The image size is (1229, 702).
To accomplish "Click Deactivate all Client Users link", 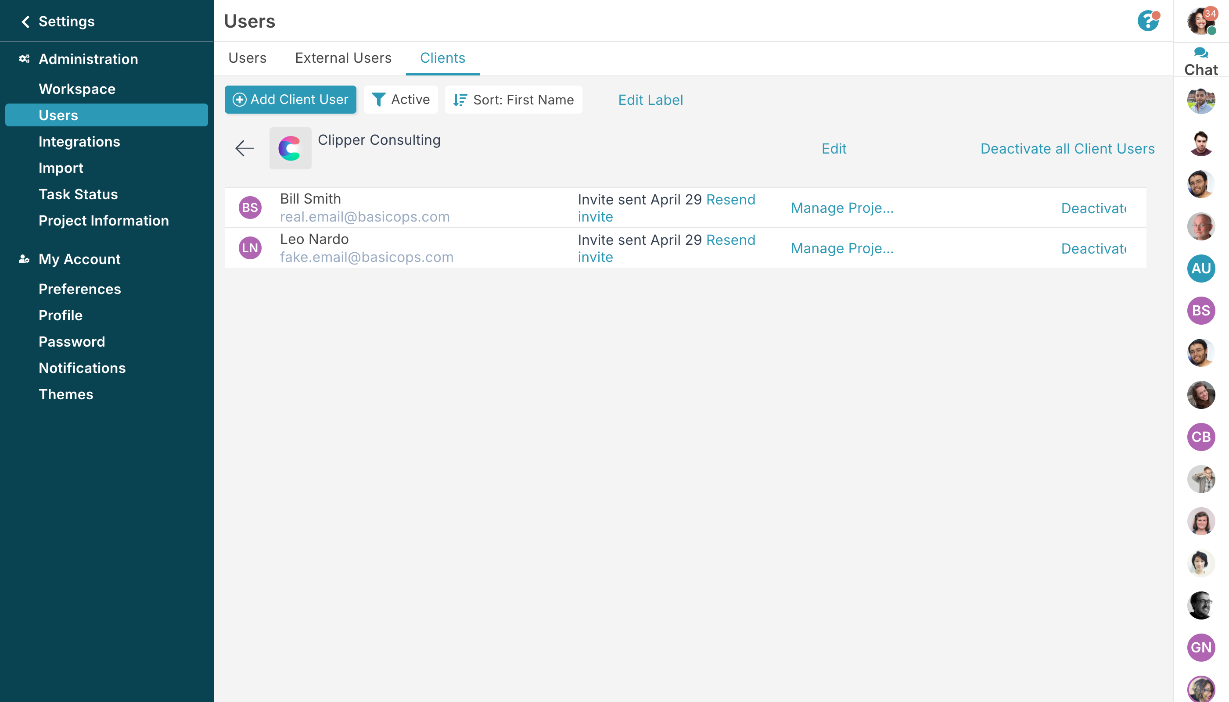I will coord(1067,148).
